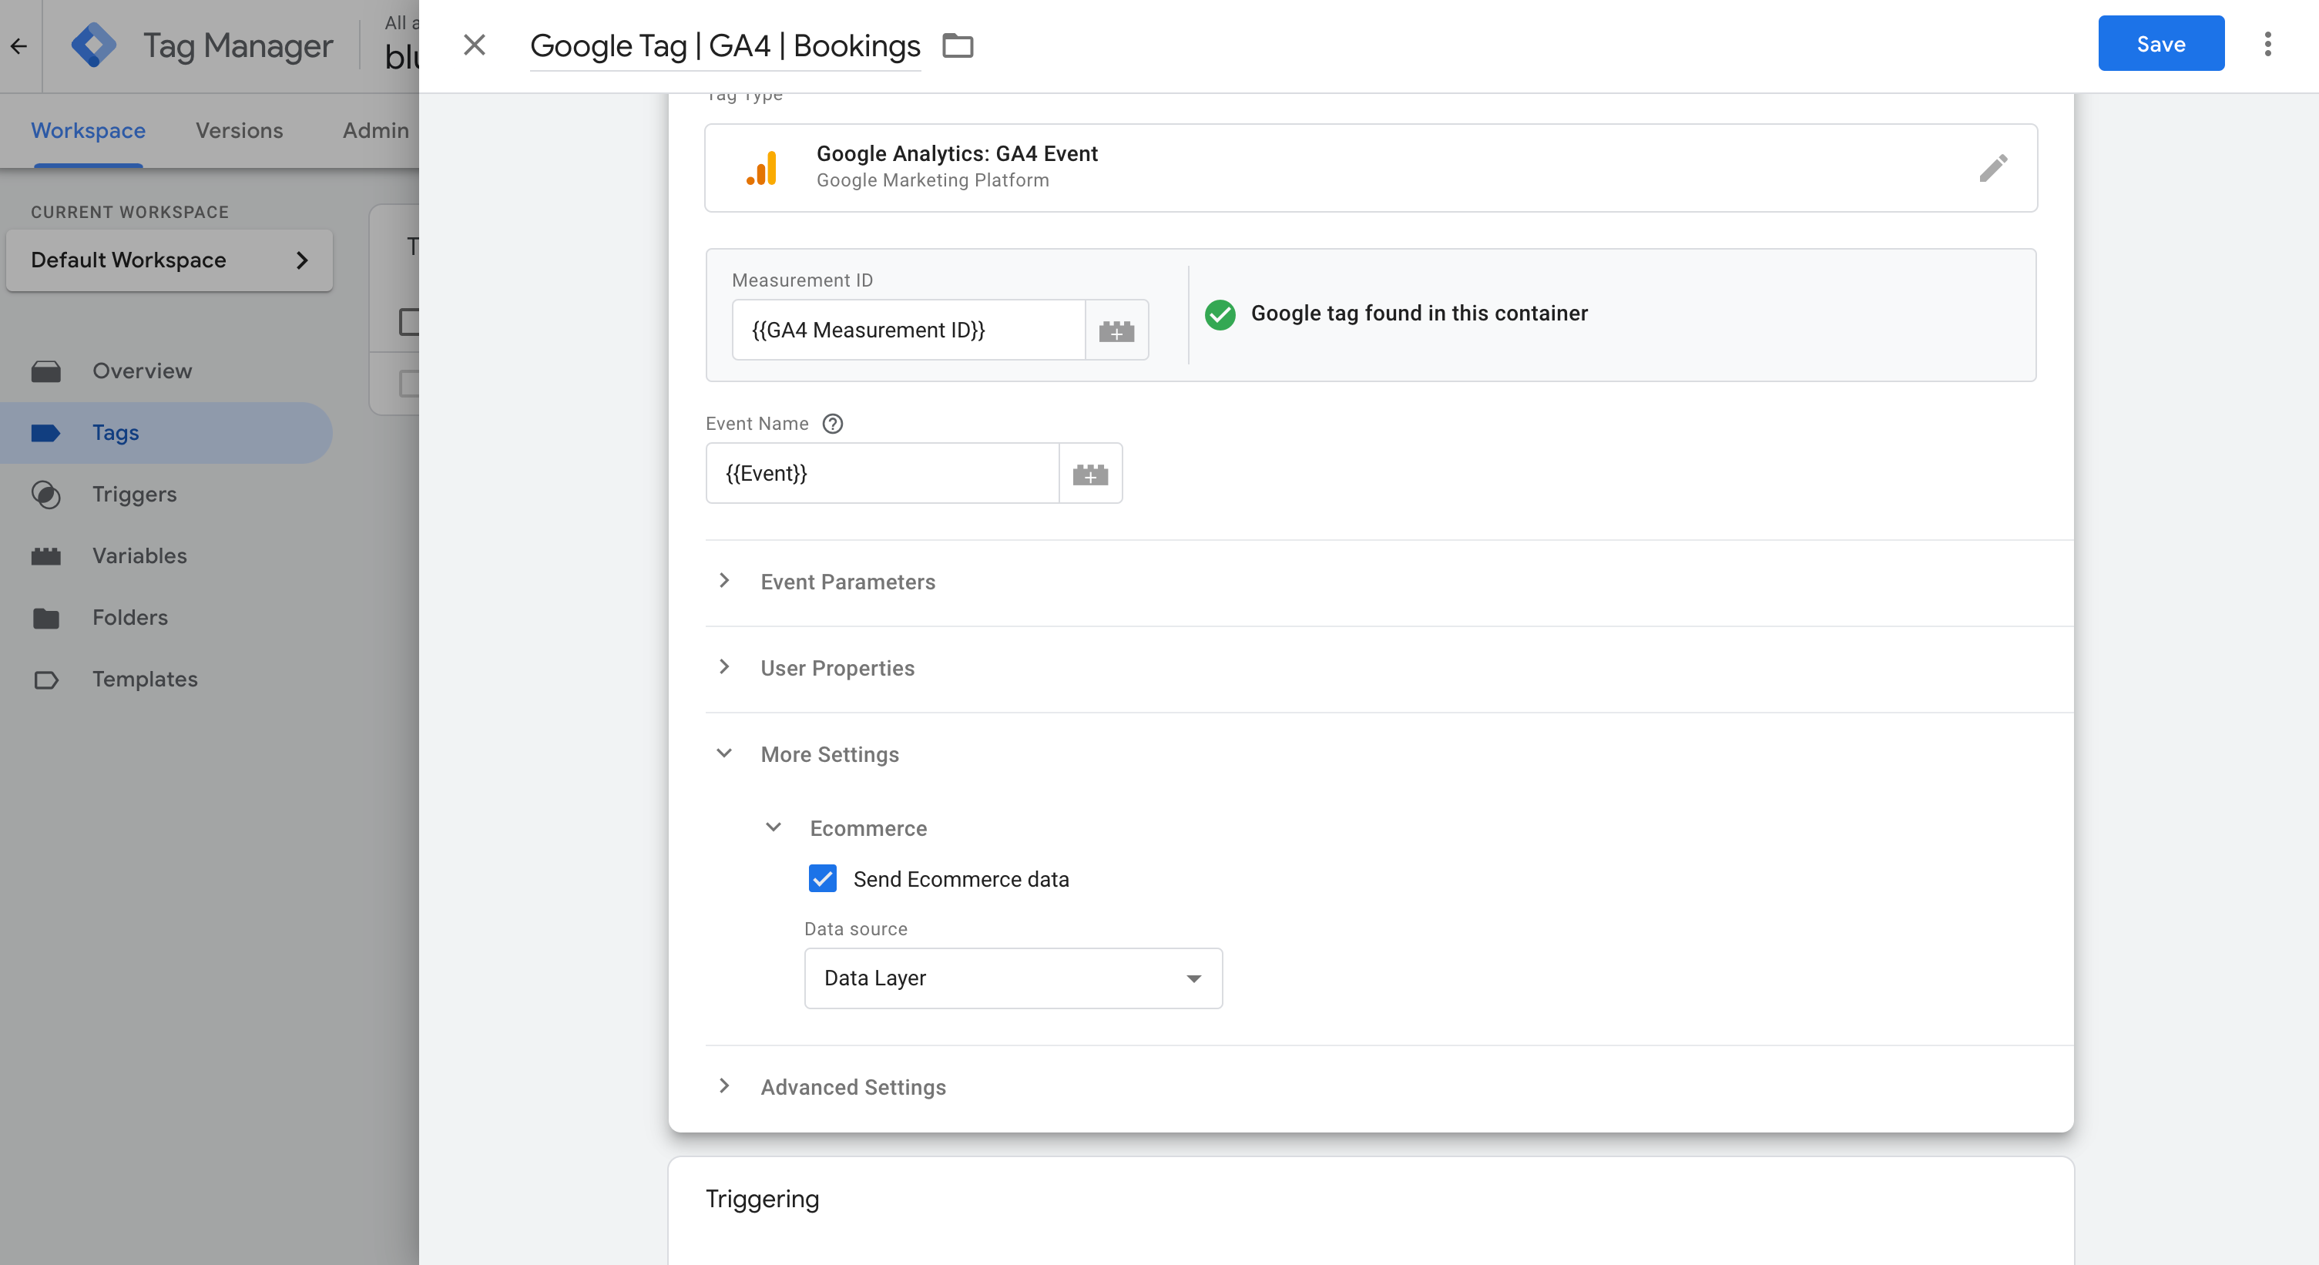This screenshot has width=2319, height=1265.
Task: Click the Triggering section heading
Action: click(x=762, y=1200)
